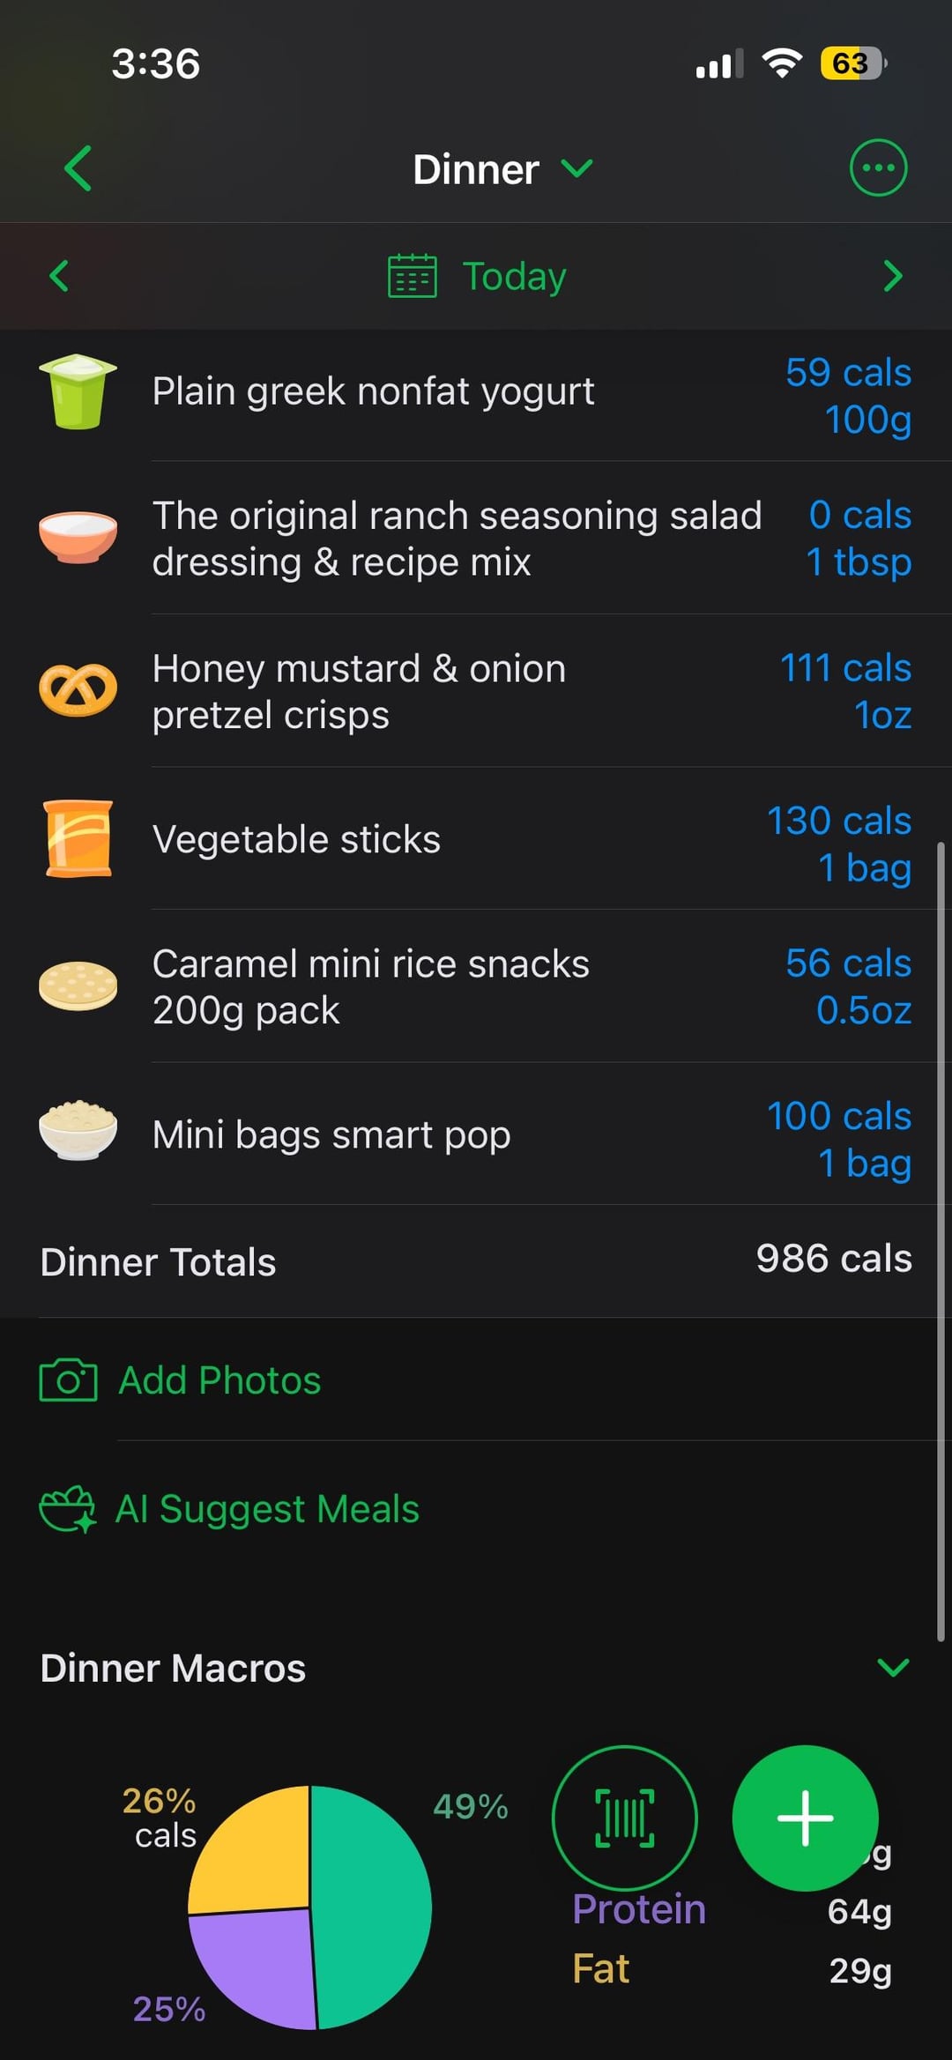Tap the pretzel icon for pretzel crisps
The image size is (952, 2060).
pyautogui.click(x=78, y=690)
